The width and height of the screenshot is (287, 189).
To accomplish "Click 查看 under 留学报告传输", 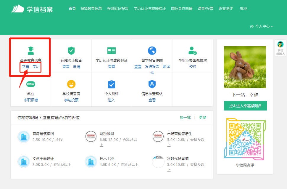I will pos(138,67).
